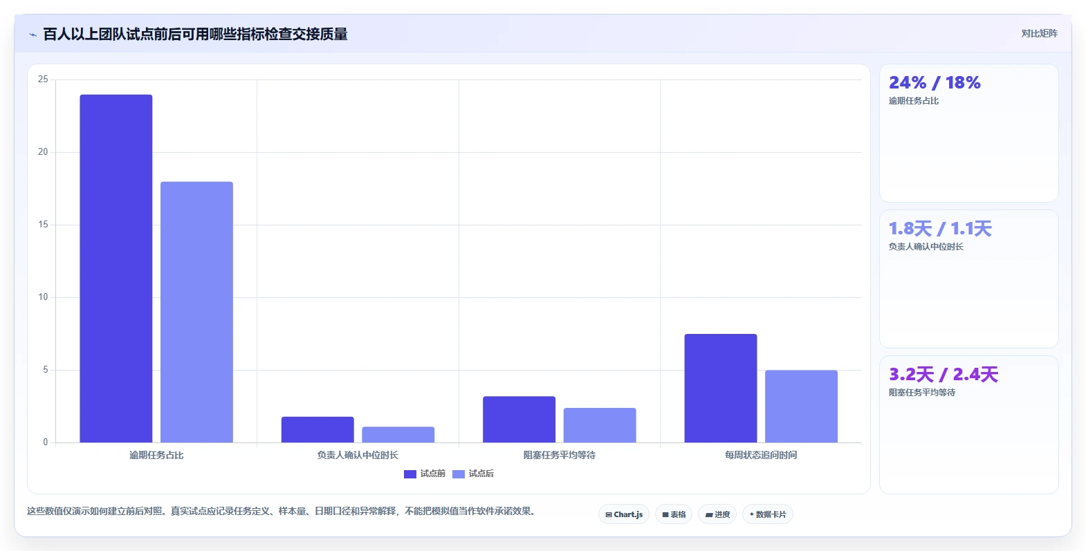Click the 3.2天 / 2.4天 card value
Screen dimensions: 1086x551
(x=944, y=375)
